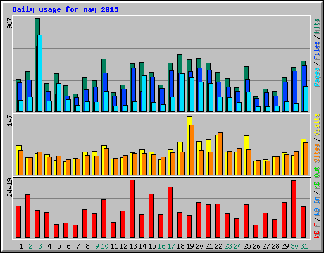Click the red kB bar for day 26
Image resolution: width=324 pixels, height=253 pixels.
click(256, 231)
